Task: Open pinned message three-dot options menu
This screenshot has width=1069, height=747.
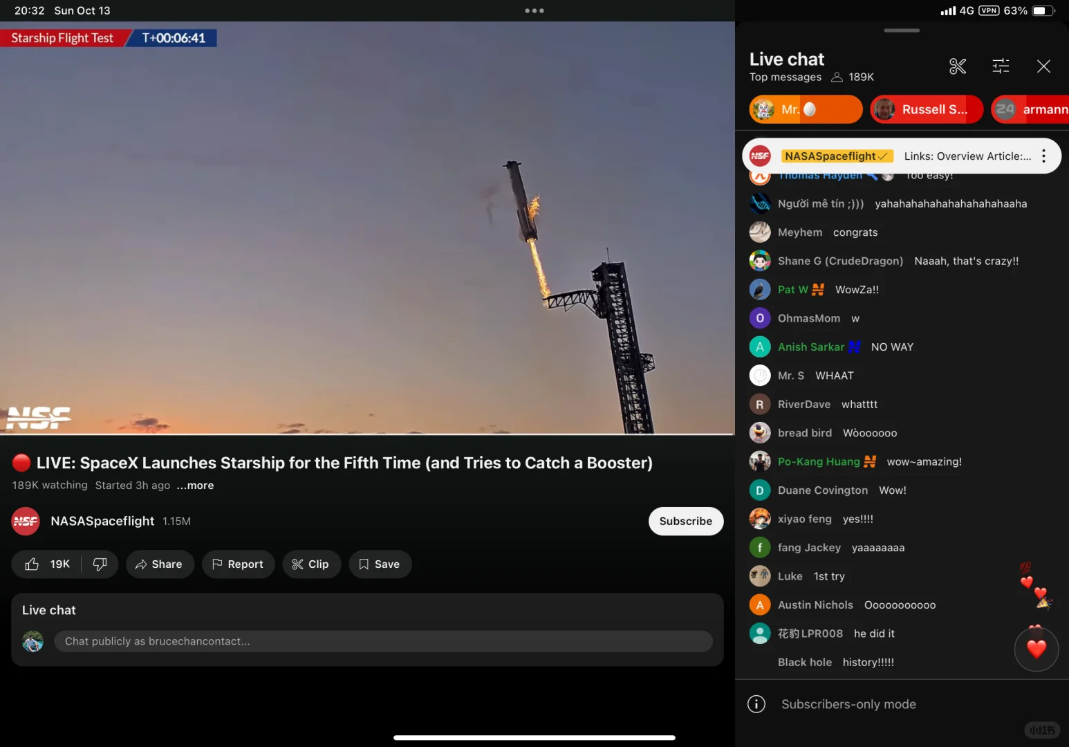Action: click(x=1043, y=156)
